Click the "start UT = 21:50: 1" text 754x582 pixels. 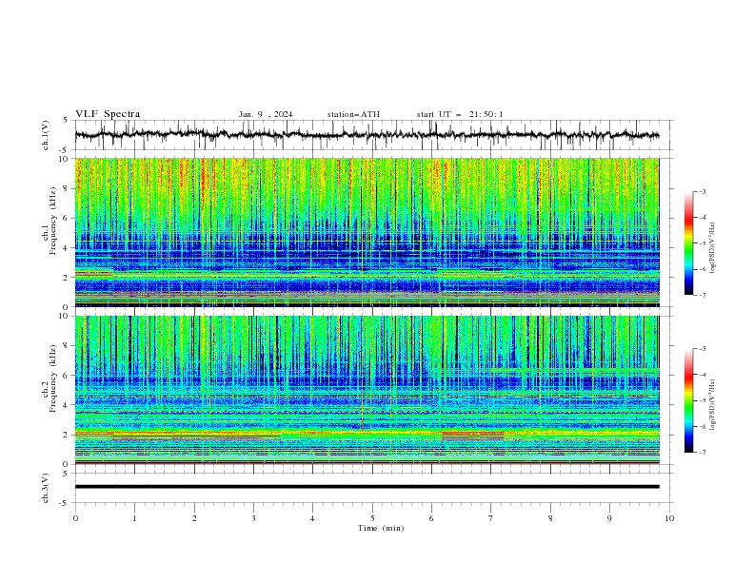pos(460,114)
